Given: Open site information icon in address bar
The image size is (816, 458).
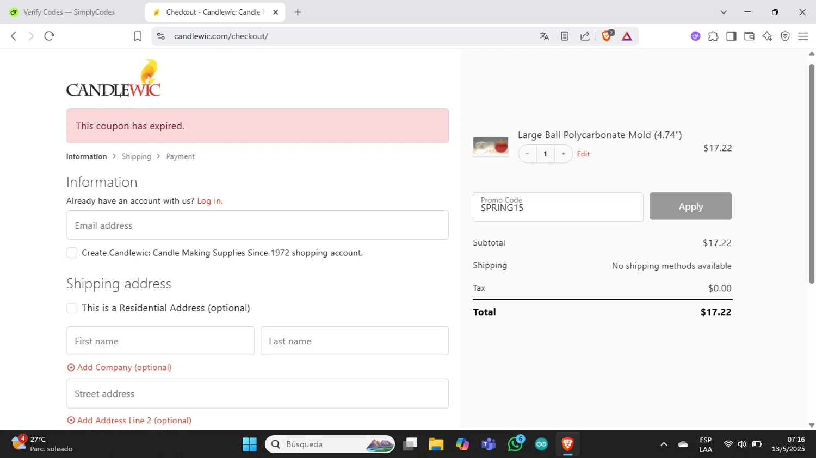Looking at the screenshot, I should pyautogui.click(x=160, y=36).
